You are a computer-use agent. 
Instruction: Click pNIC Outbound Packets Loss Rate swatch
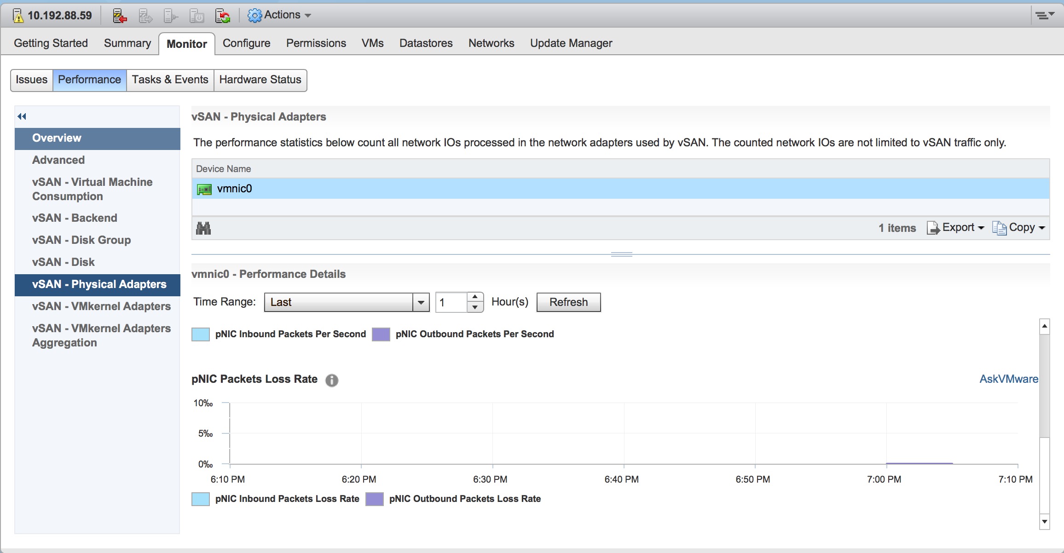pyautogui.click(x=375, y=499)
